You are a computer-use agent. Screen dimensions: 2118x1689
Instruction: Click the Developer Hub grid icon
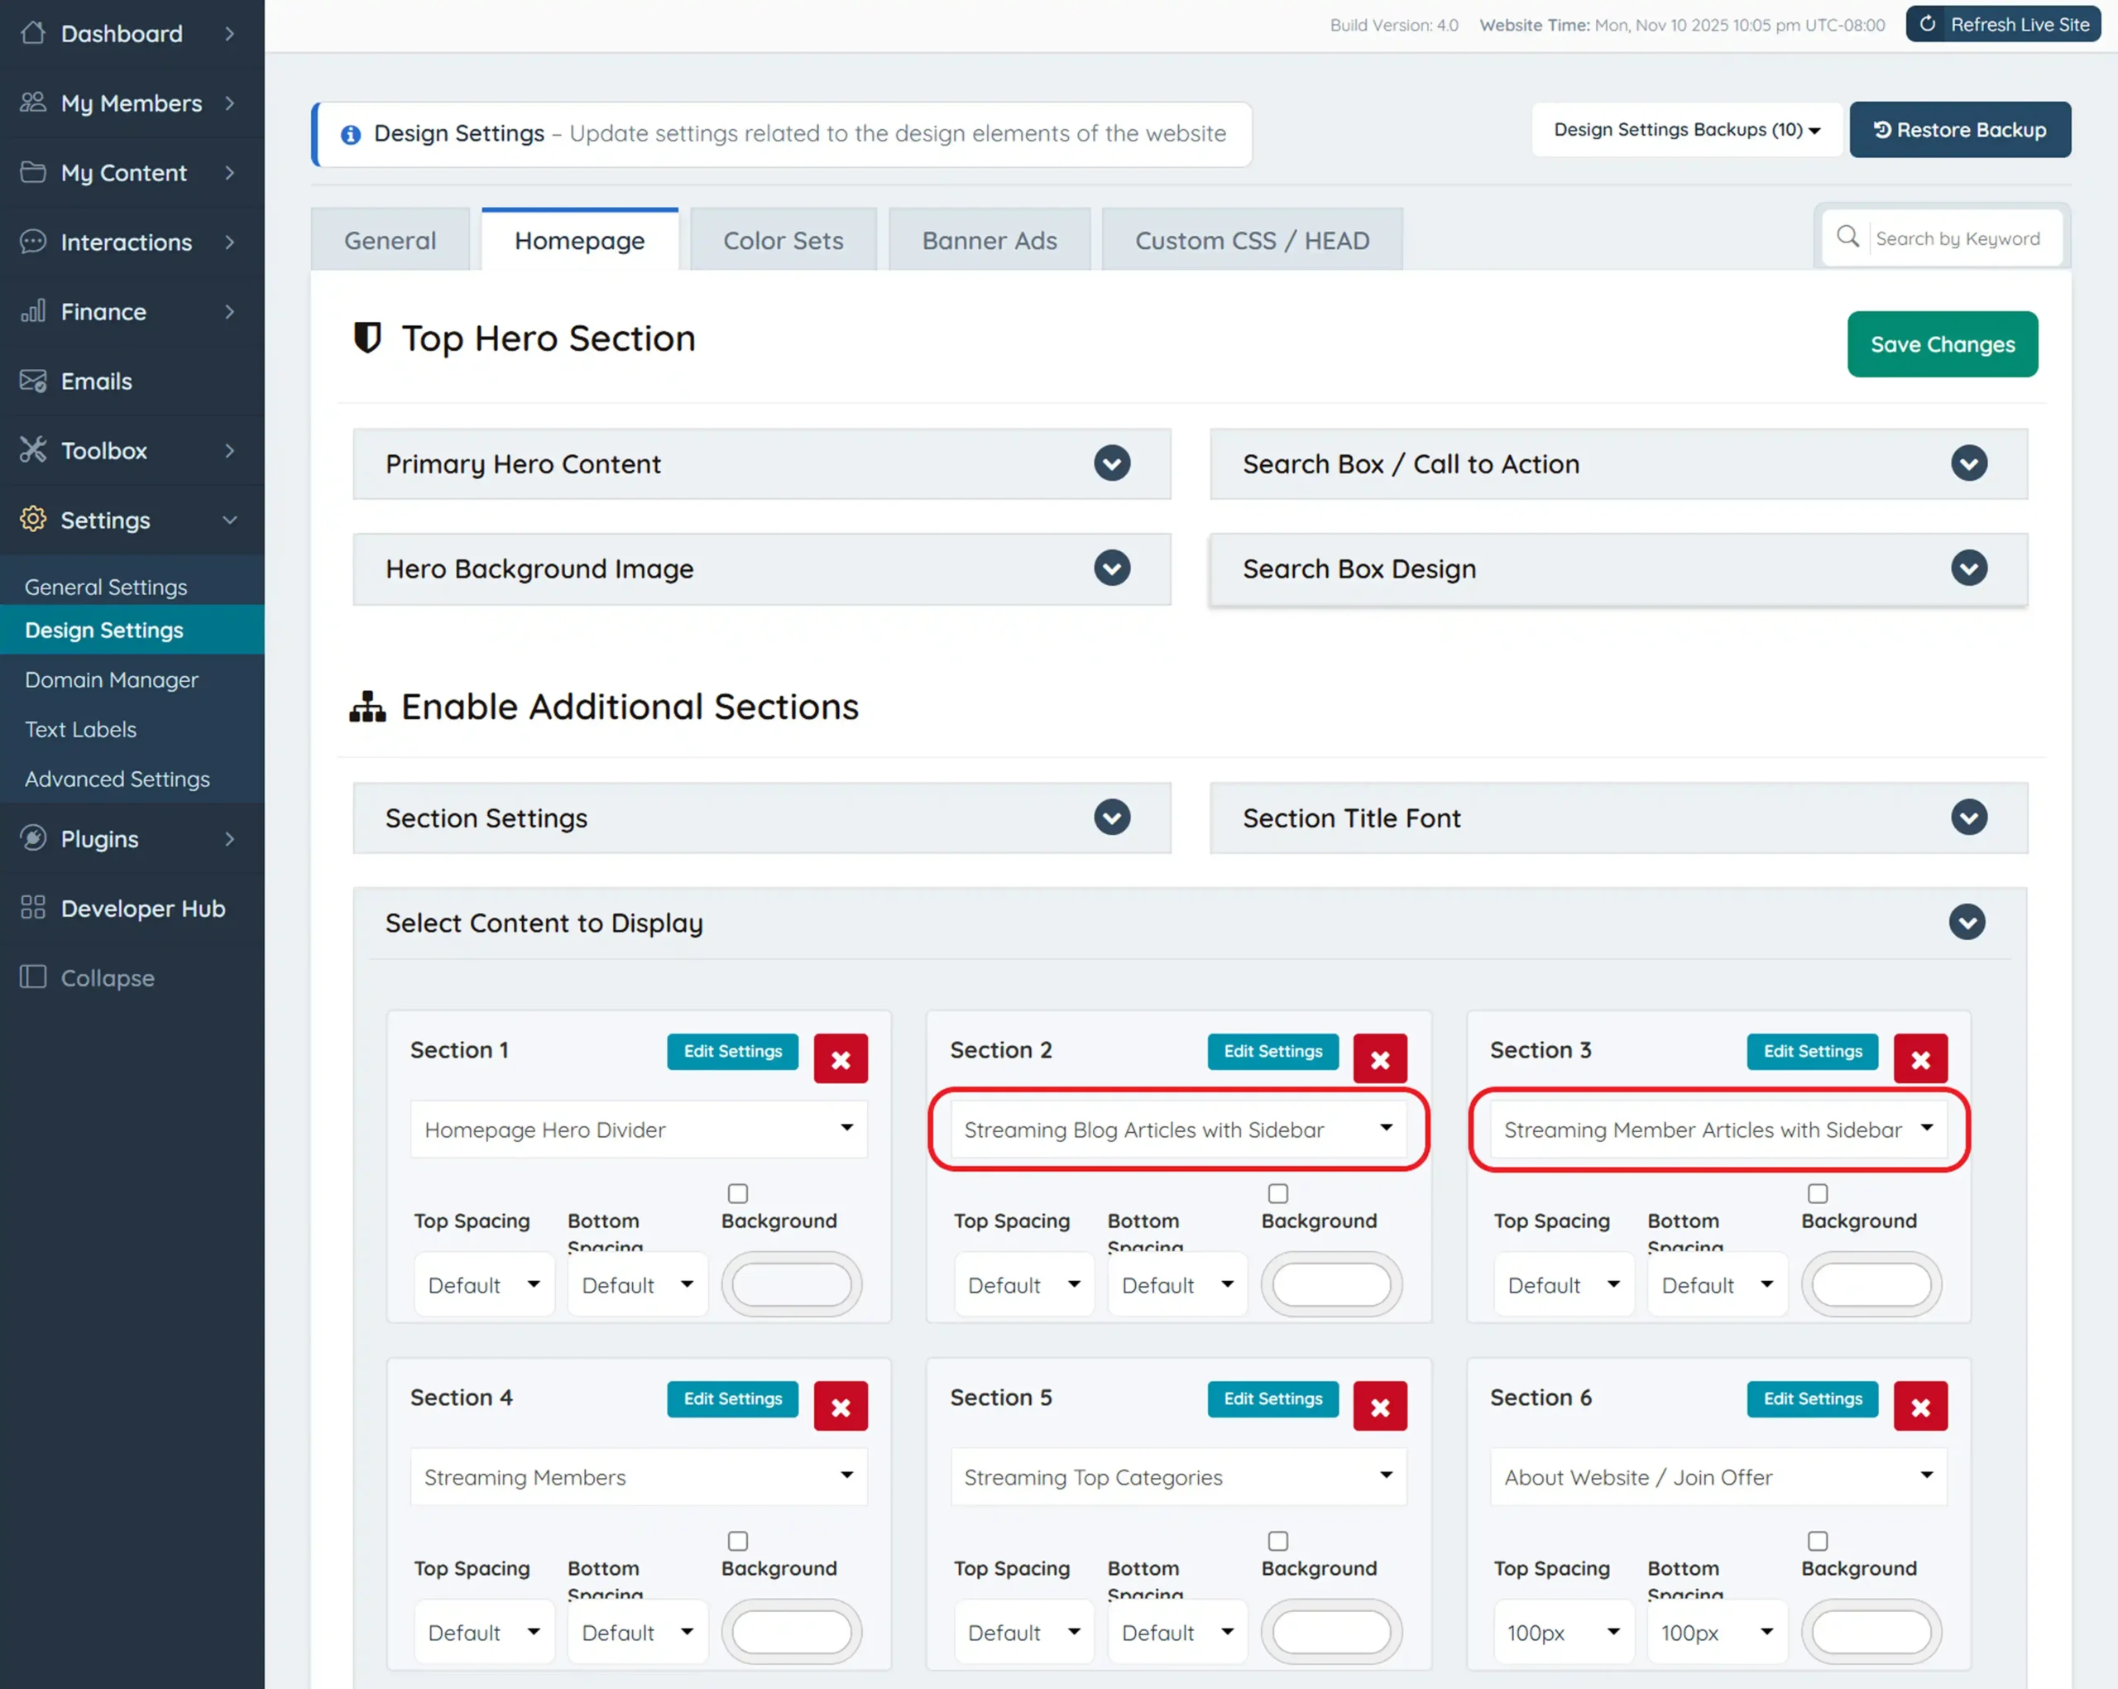(33, 908)
